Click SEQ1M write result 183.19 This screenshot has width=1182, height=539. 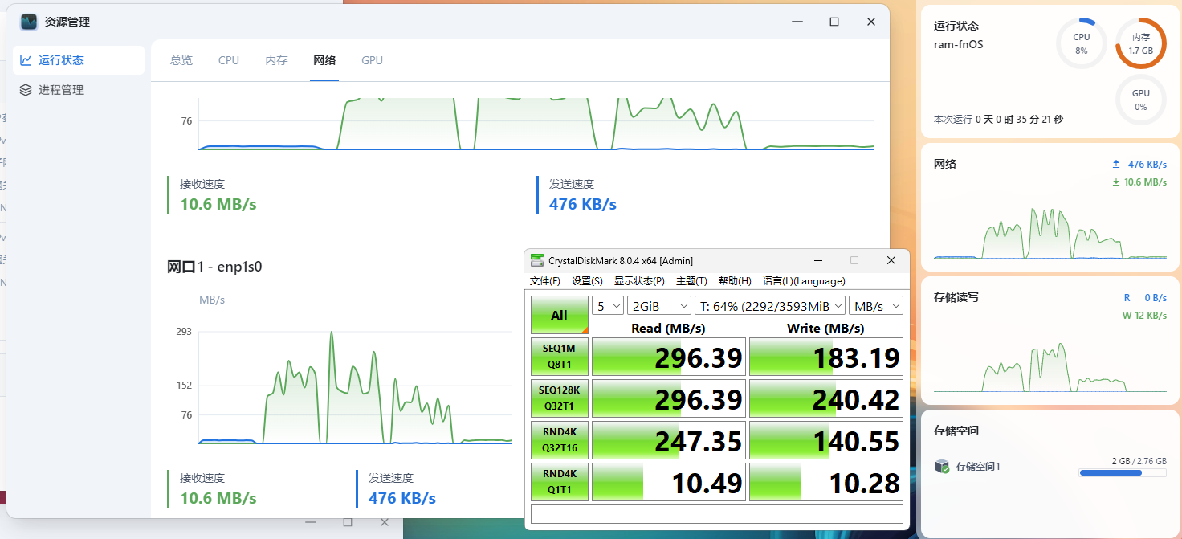pos(826,357)
